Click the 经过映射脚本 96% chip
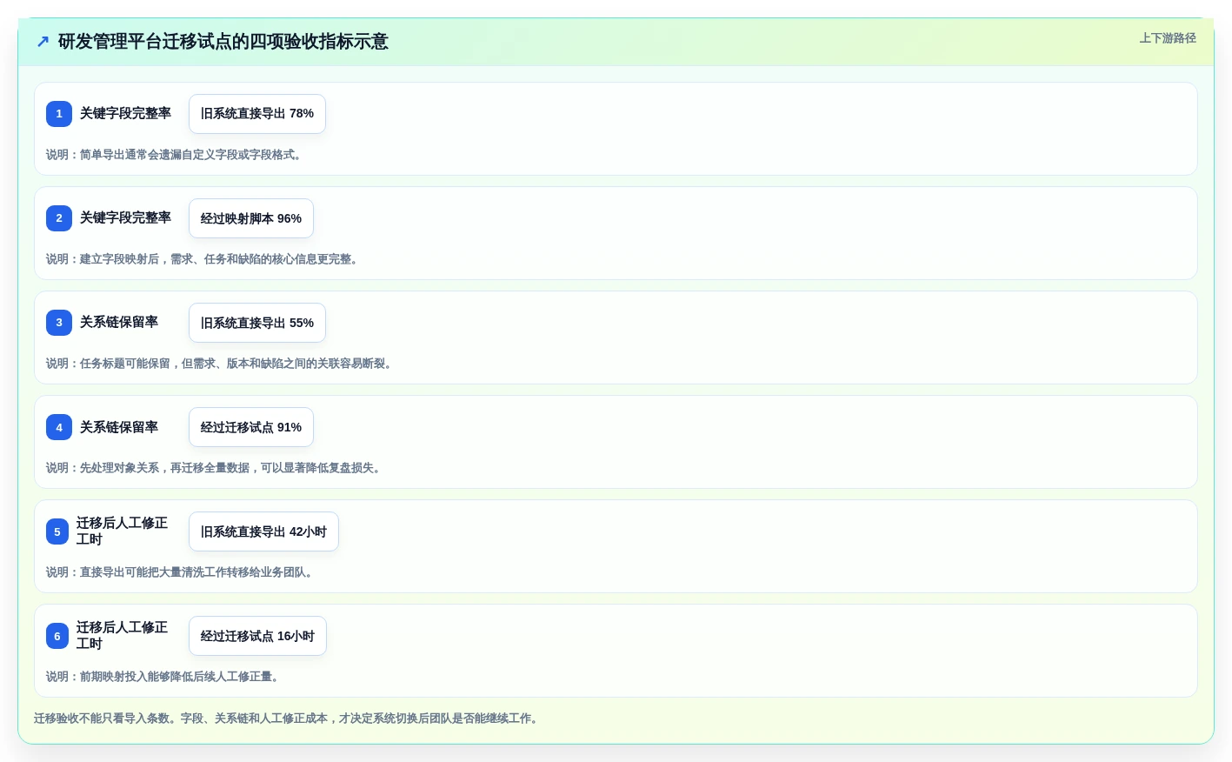 coord(251,218)
